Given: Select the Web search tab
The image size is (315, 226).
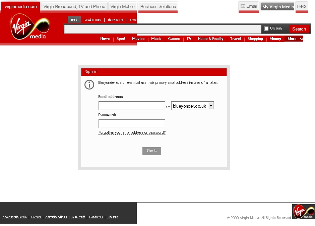Looking at the screenshot, I should pos(74,19).
